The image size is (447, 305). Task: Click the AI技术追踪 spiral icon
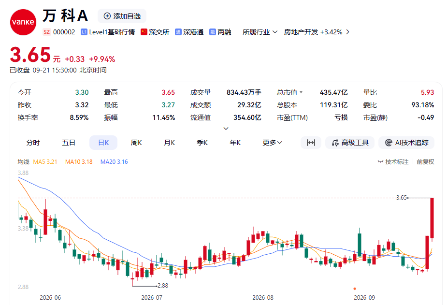[x=388, y=143]
